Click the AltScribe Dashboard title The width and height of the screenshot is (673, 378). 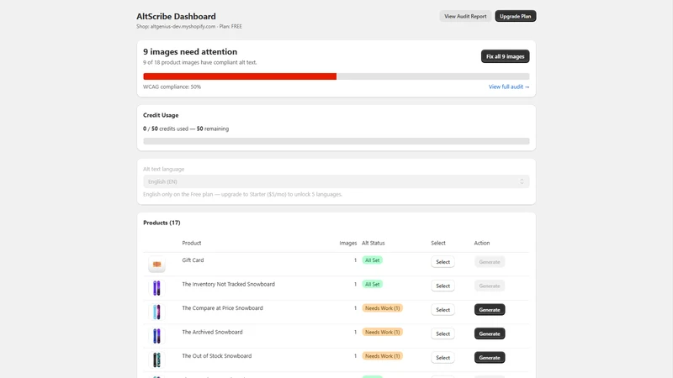pyautogui.click(x=176, y=16)
